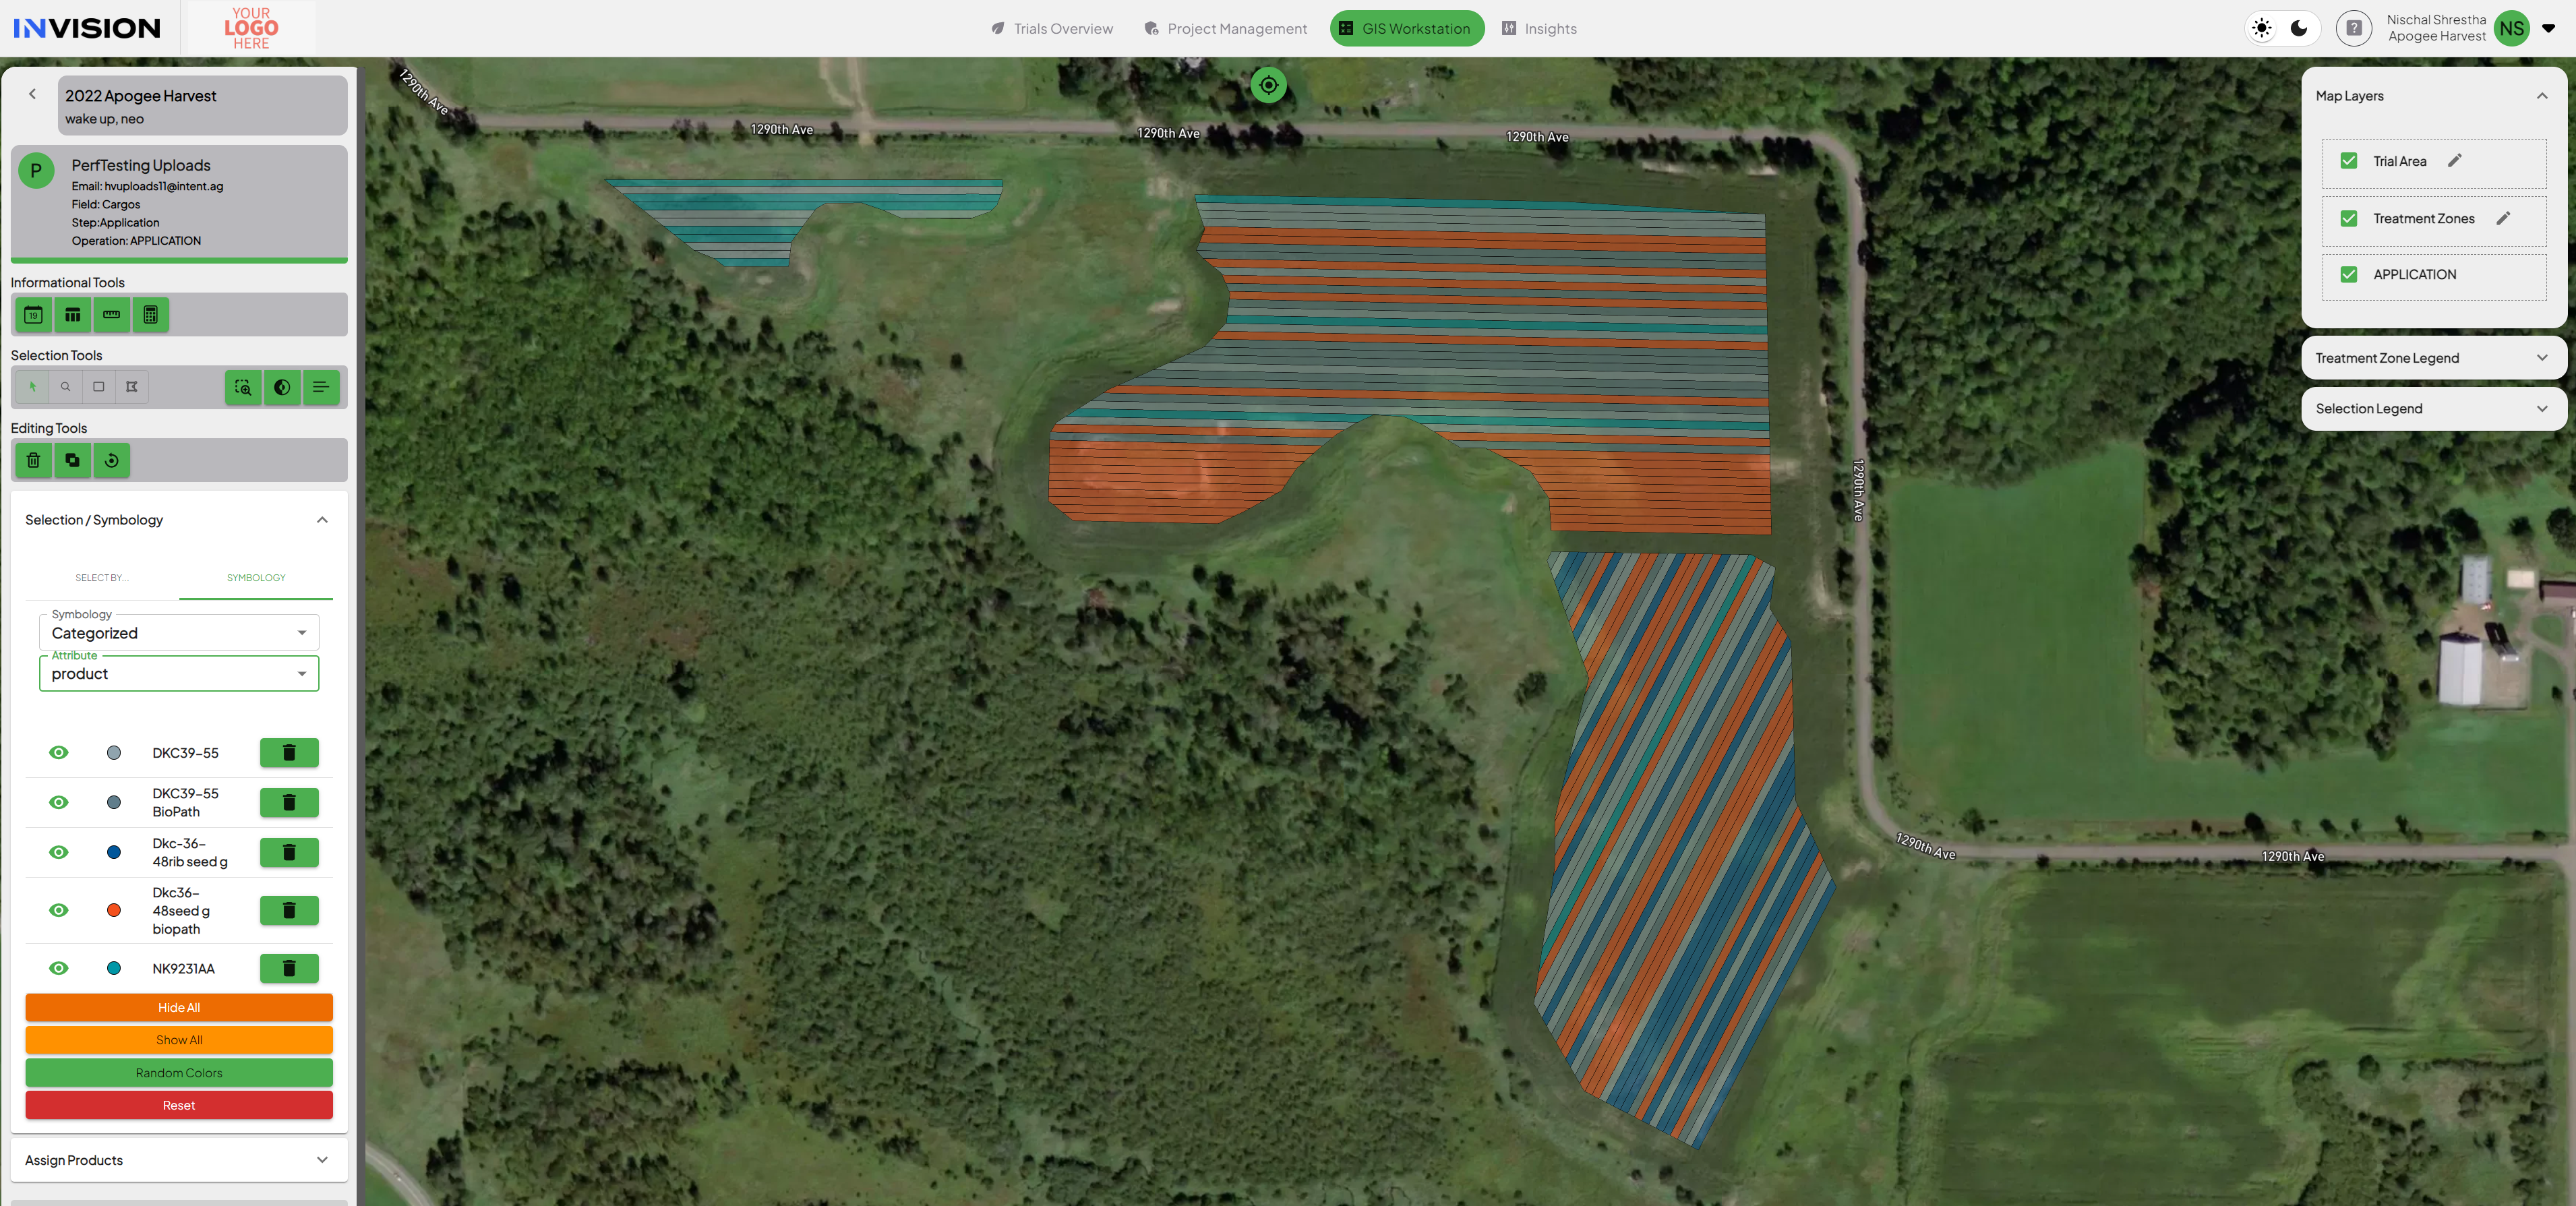This screenshot has height=1206, width=2576.
Task: Click the red Reset button
Action: tap(179, 1105)
